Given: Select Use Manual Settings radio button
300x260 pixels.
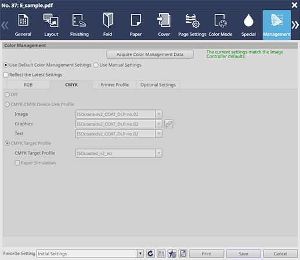Looking at the screenshot, I should [x=96, y=65].
